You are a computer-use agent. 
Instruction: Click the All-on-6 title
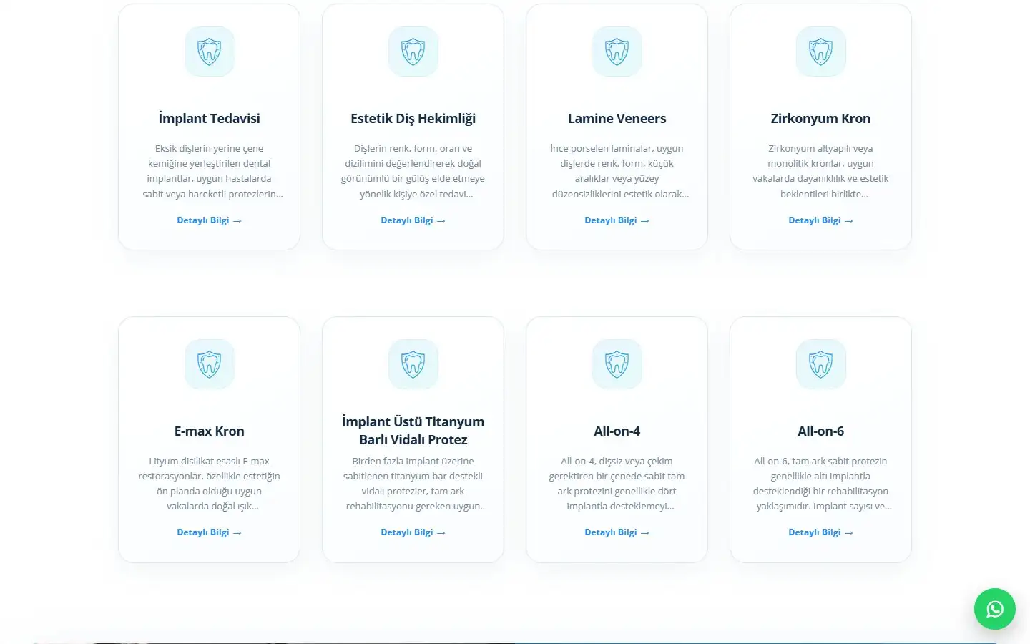pyautogui.click(x=821, y=431)
